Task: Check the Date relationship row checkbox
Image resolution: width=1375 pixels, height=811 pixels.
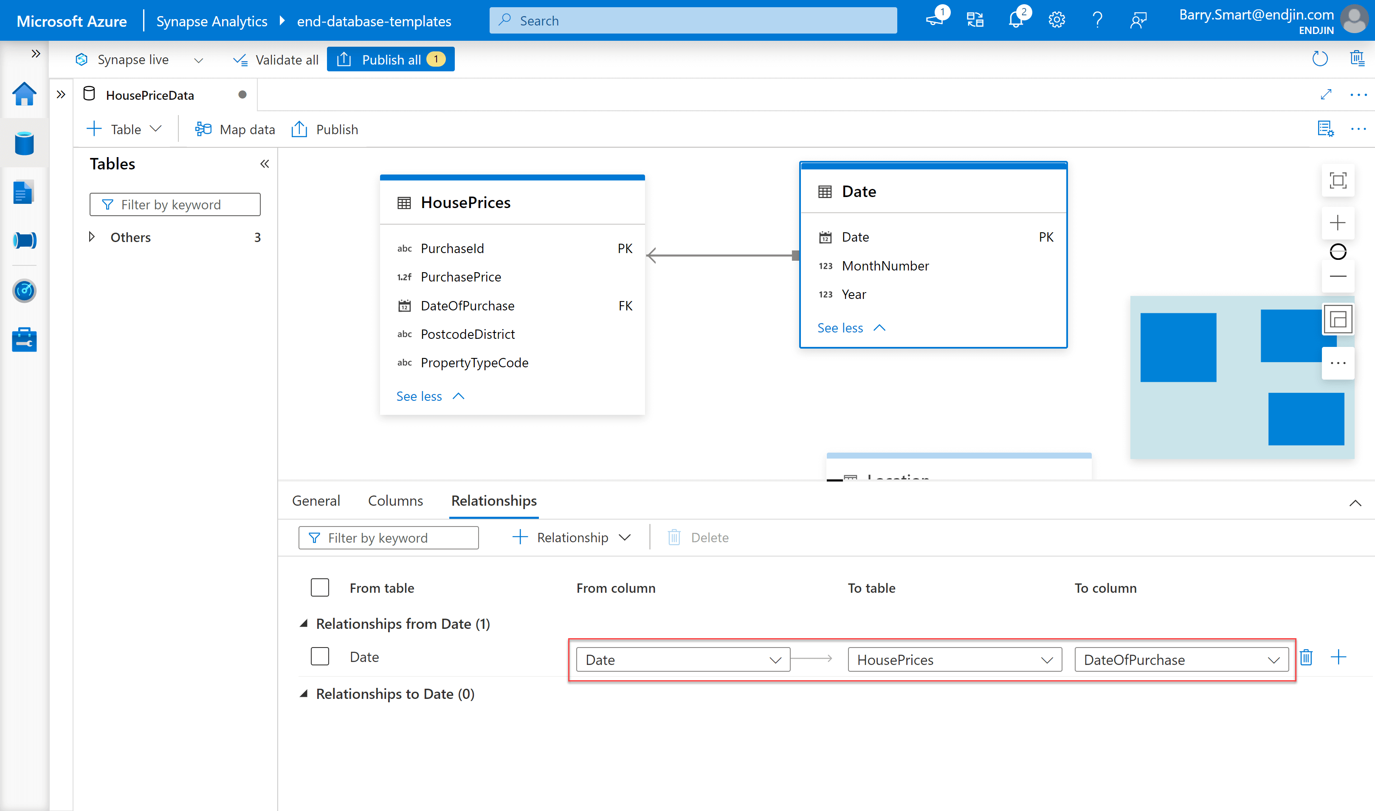Action: click(320, 656)
